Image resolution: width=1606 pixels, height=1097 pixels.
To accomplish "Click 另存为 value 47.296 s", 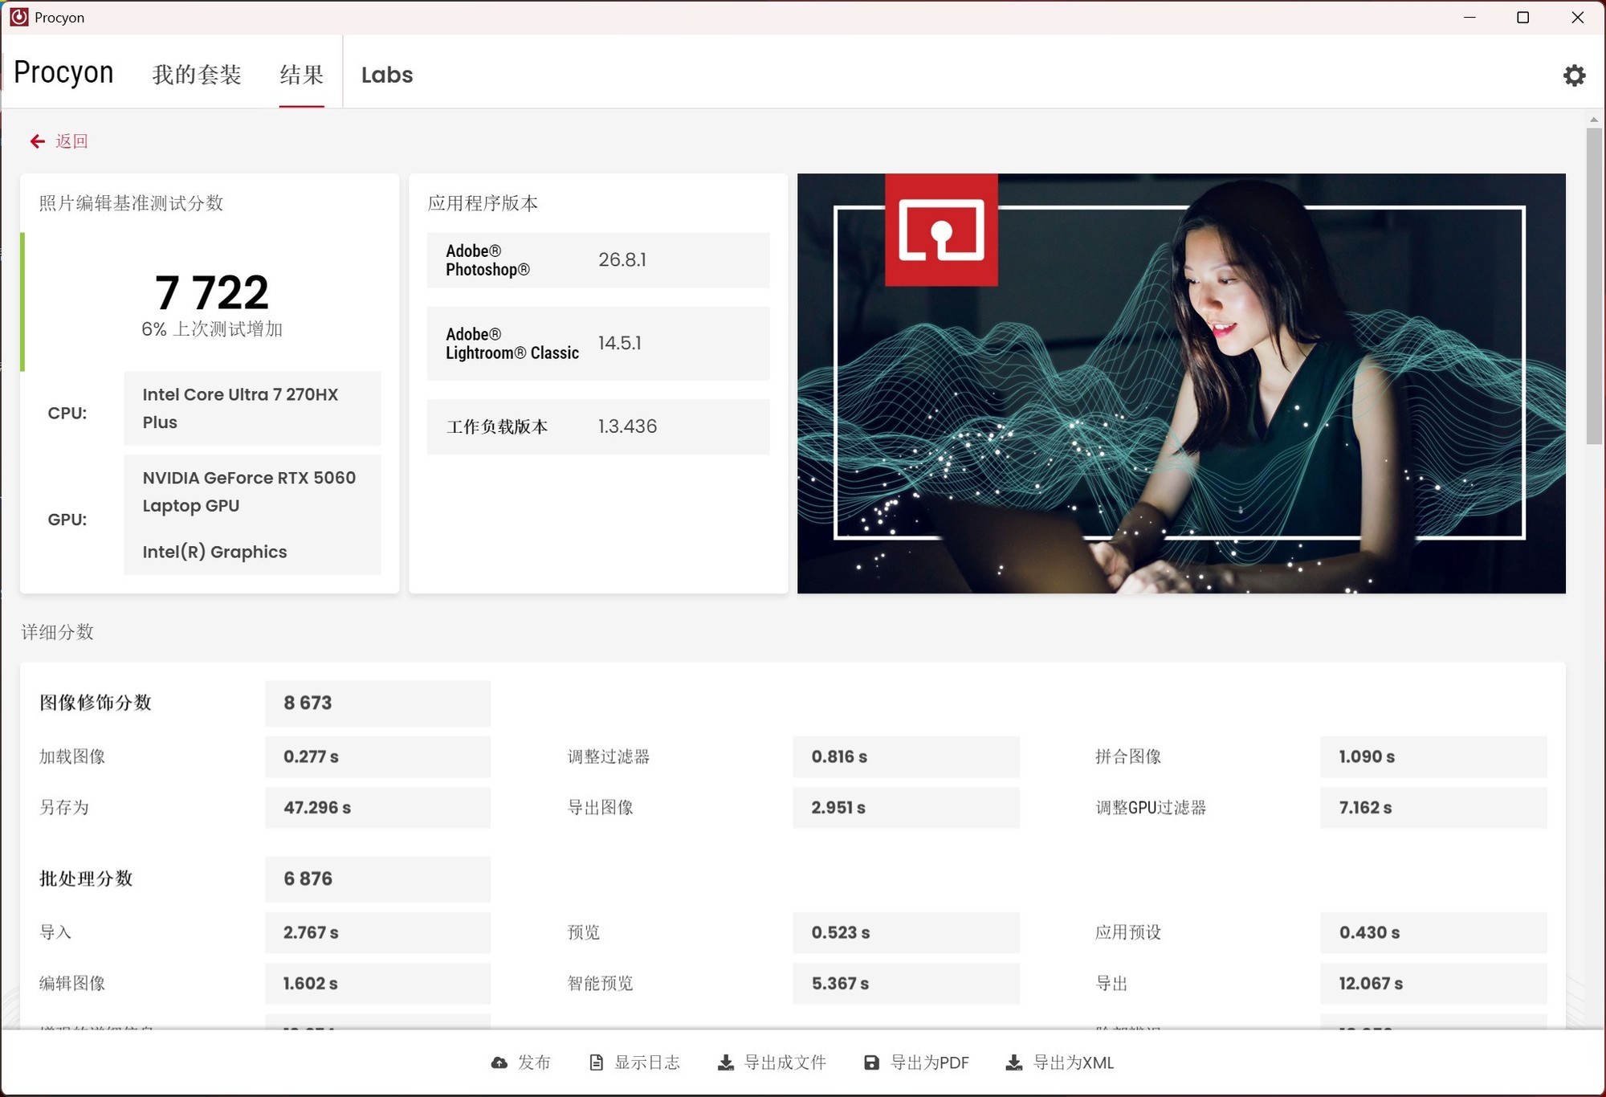I will [x=377, y=807].
